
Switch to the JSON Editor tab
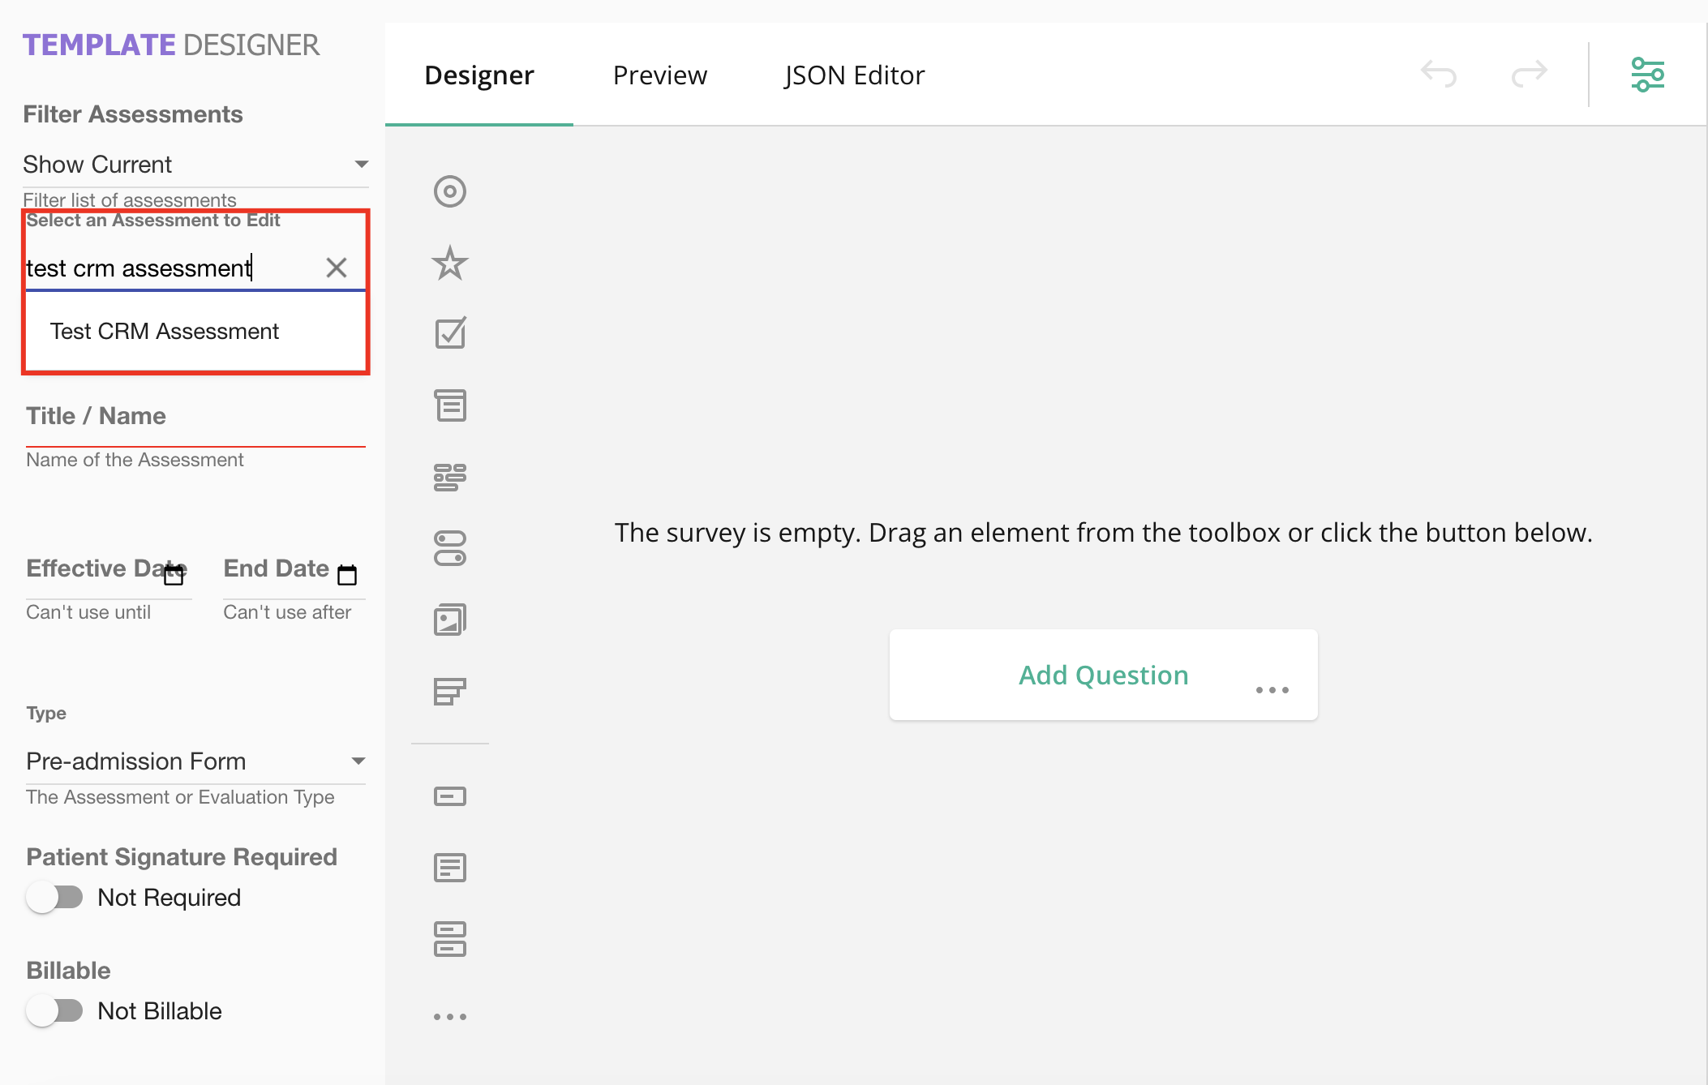854,75
